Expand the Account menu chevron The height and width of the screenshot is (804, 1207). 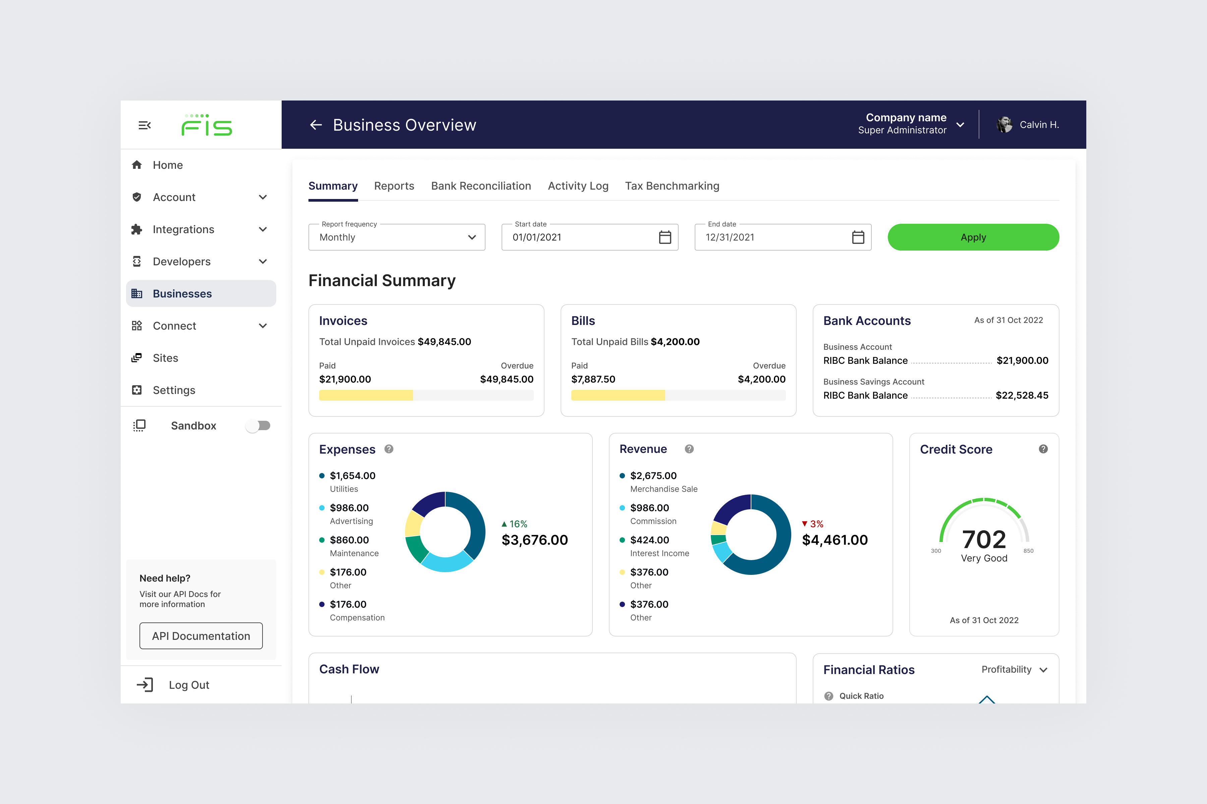[x=263, y=197]
